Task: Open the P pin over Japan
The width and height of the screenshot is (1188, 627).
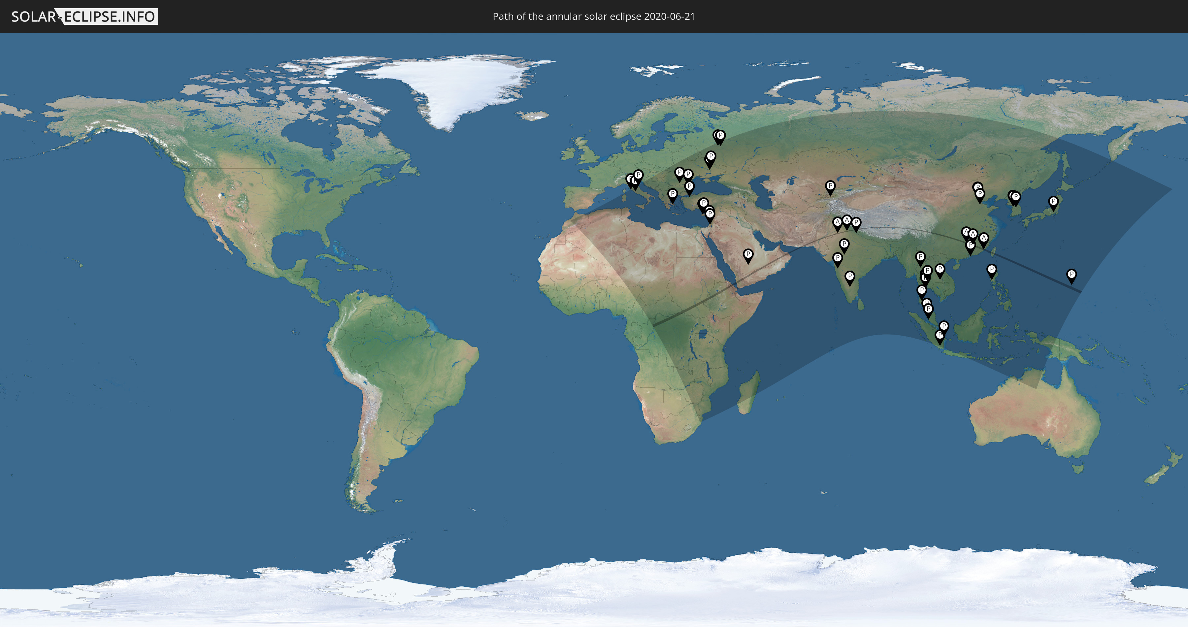Action: point(1053,203)
